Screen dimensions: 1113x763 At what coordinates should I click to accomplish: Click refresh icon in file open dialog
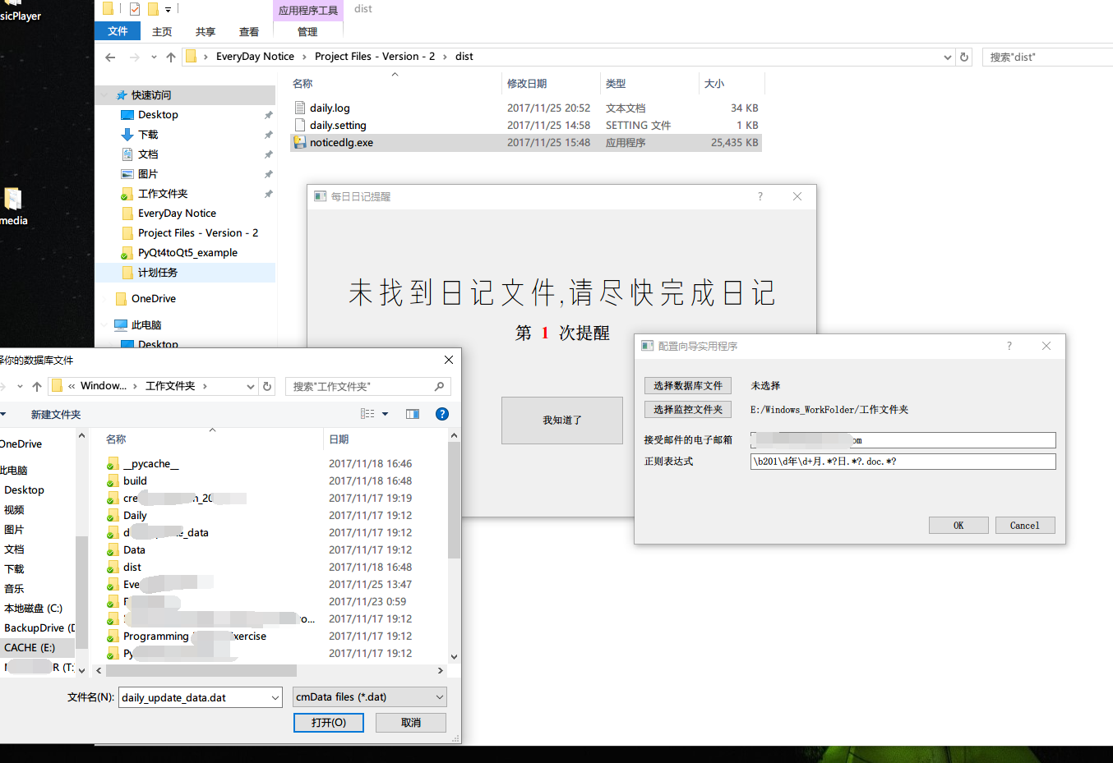(267, 386)
